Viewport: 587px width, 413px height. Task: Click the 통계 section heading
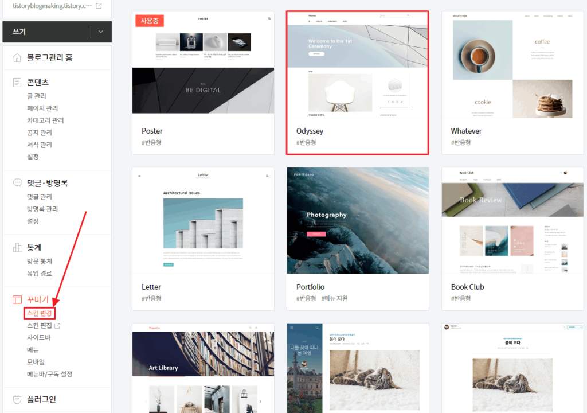pos(34,247)
